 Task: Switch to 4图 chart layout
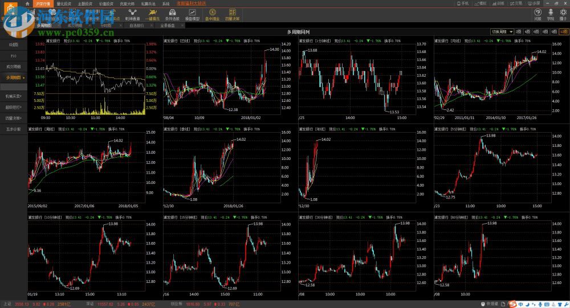pyautogui.click(x=527, y=32)
